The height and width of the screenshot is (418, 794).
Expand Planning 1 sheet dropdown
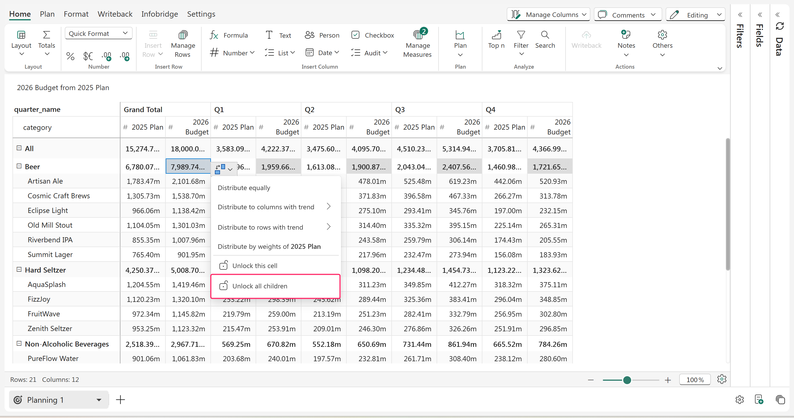point(99,400)
